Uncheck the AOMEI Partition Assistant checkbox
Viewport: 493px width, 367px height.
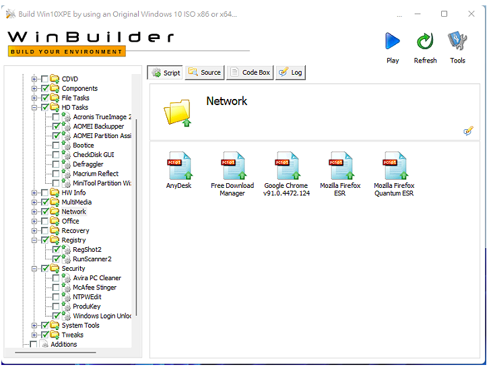point(56,135)
